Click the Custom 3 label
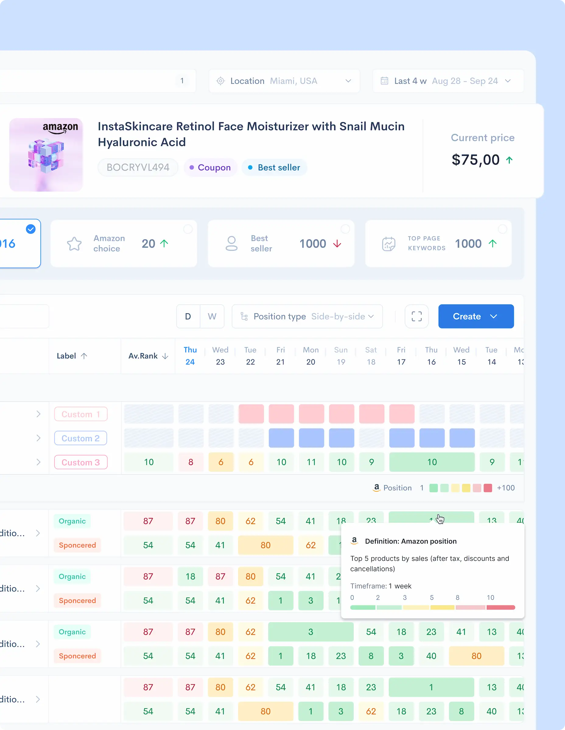This screenshot has height=730, width=565. 81,462
